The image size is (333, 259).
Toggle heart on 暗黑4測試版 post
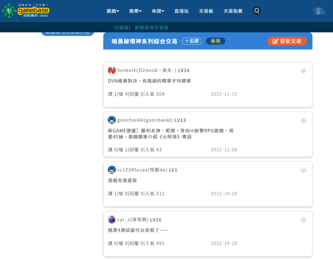click(303, 220)
